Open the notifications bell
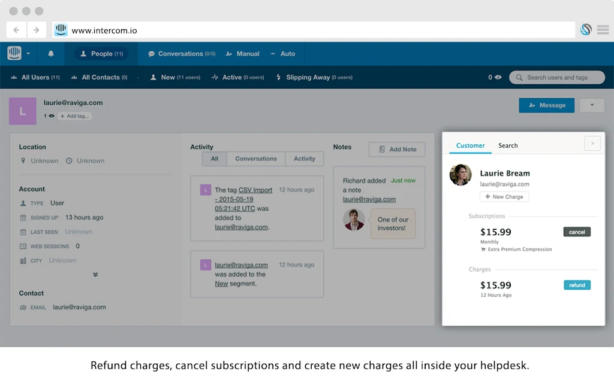Image resolution: width=614 pixels, height=383 pixels. (51, 53)
